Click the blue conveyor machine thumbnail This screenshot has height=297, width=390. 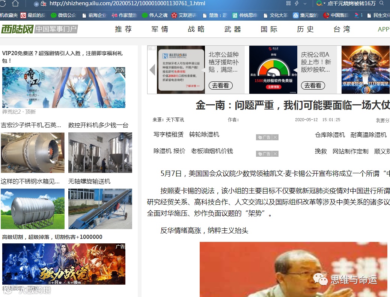(100, 209)
